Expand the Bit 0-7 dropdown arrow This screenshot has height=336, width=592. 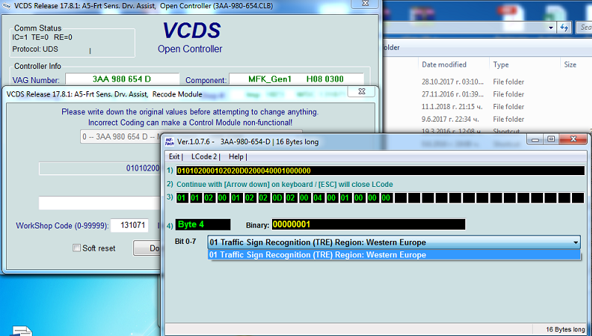pos(575,242)
